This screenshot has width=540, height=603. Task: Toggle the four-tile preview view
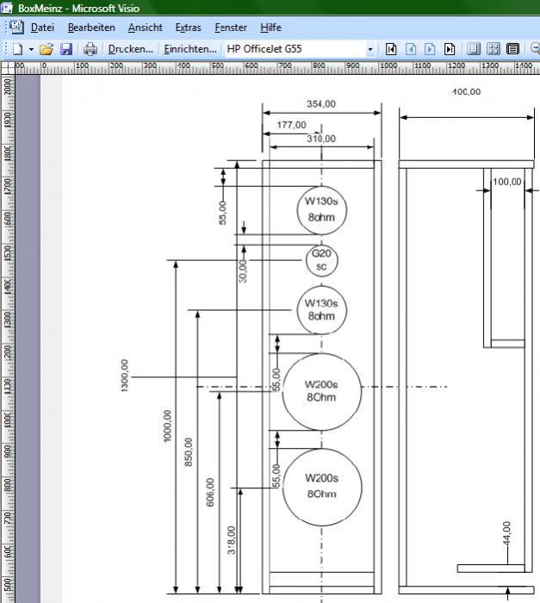pyautogui.click(x=494, y=49)
